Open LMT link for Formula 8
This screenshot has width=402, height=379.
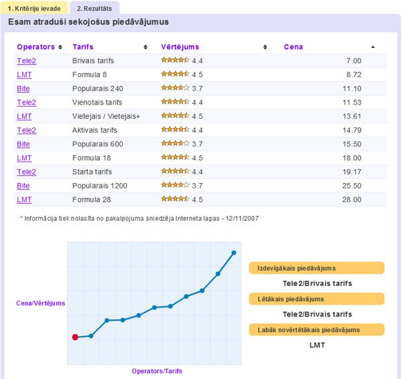24,75
